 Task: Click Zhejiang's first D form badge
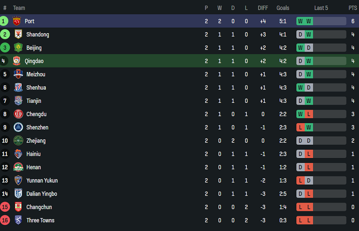point(301,141)
